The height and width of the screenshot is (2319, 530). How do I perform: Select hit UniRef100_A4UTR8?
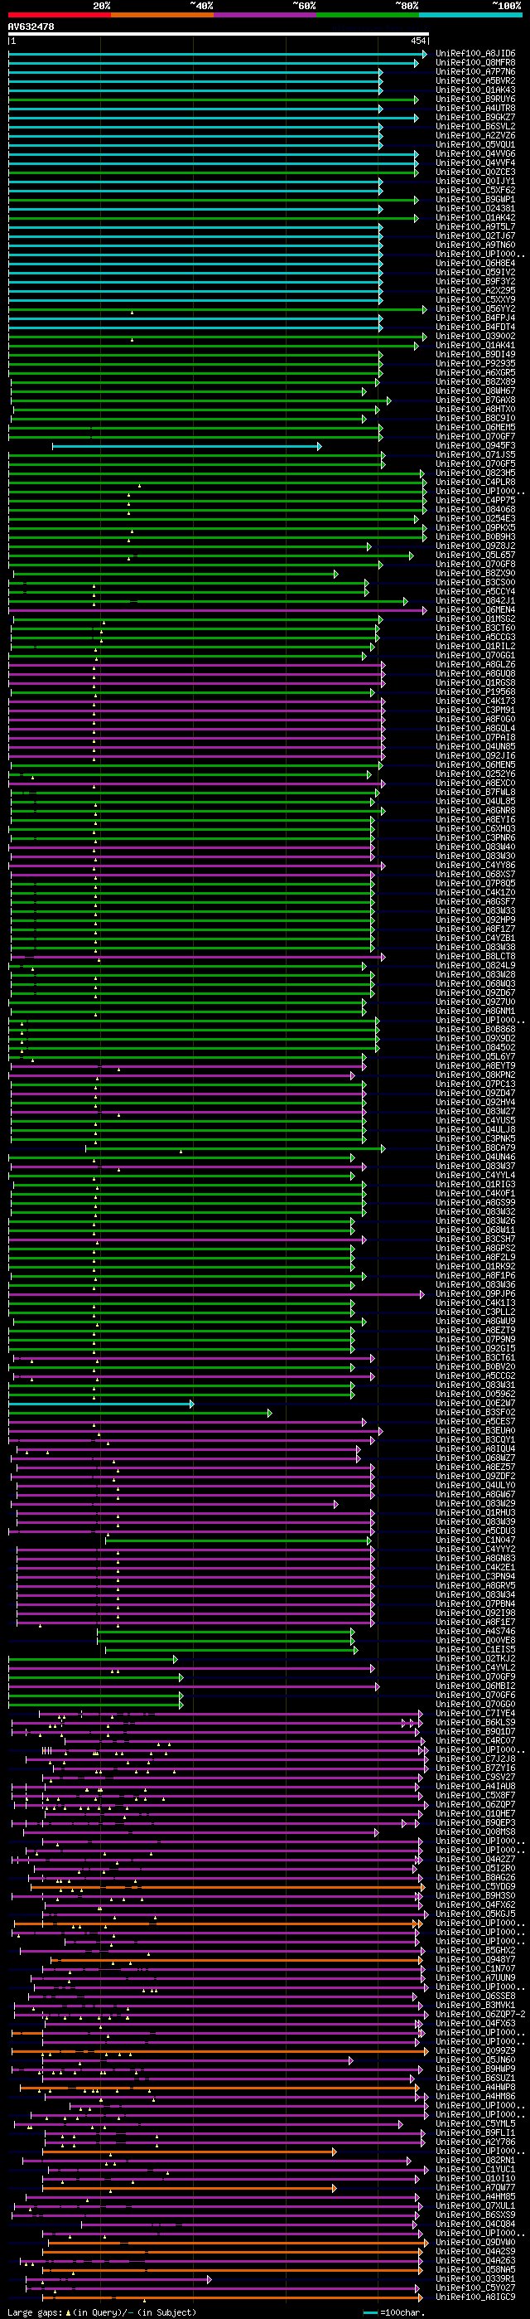(476, 108)
